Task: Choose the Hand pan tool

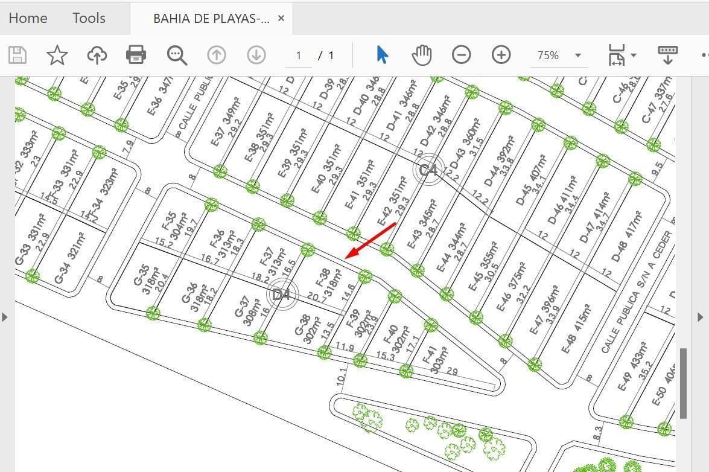Action: [422, 55]
